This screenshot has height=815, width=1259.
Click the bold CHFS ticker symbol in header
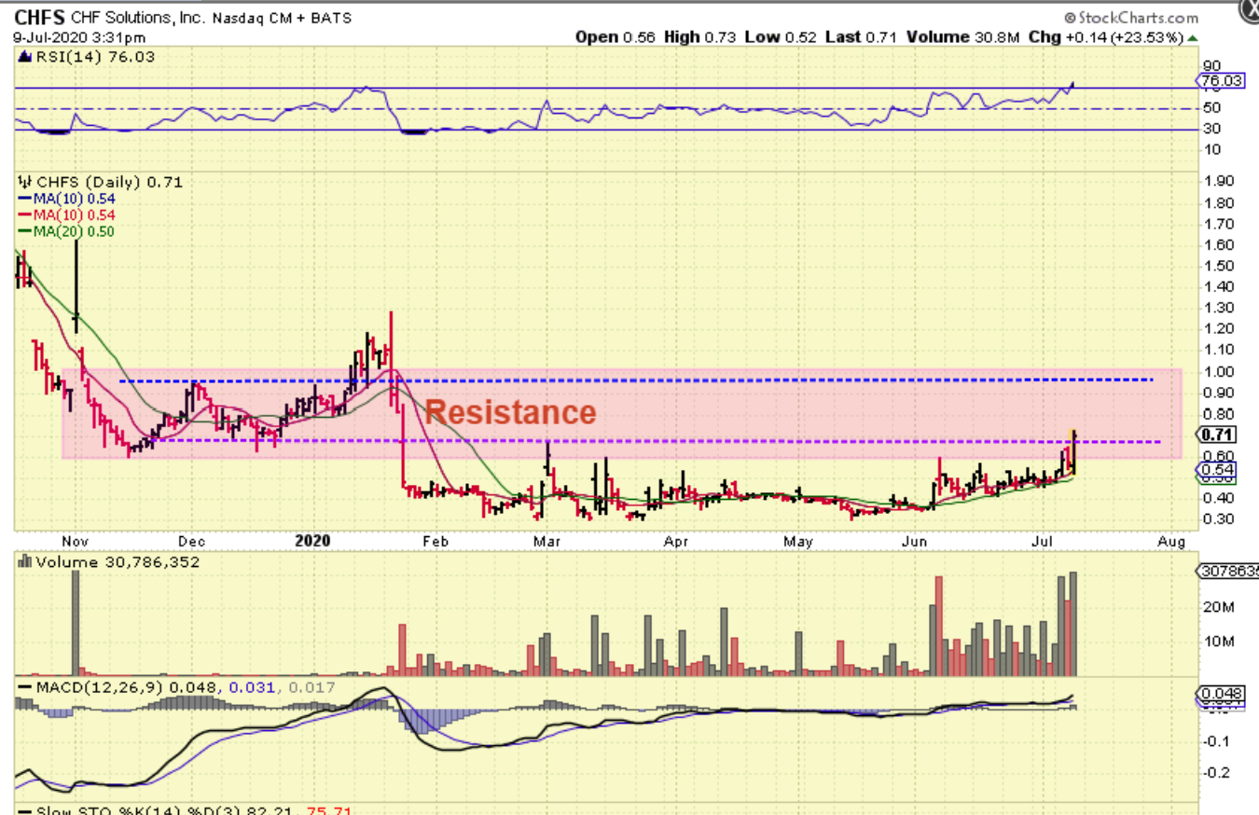39,18
